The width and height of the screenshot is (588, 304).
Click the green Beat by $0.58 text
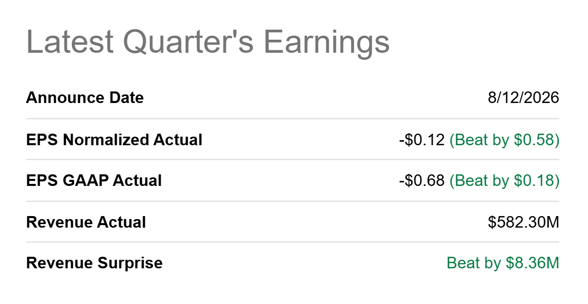tap(504, 140)
